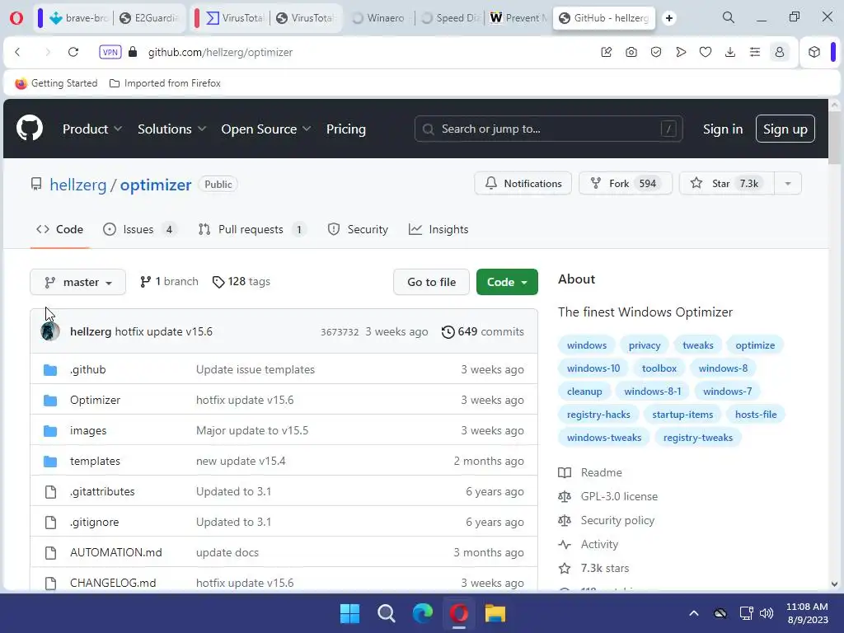Image resolution: width=844 pixels, height=633 pixels.
Task: Open the AUTOMATION.md file
Action: tap(115, 552)
